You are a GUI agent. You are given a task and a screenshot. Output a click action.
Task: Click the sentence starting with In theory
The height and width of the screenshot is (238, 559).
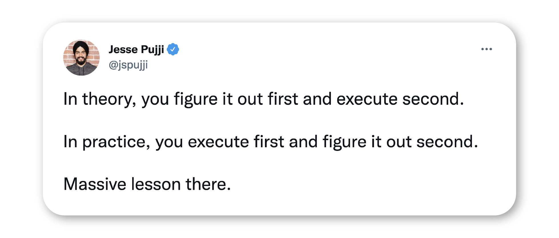(264, 99)
